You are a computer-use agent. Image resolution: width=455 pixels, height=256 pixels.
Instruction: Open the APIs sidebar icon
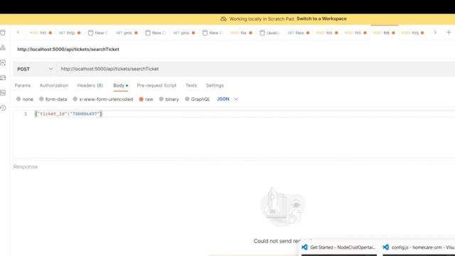point(3,48)
